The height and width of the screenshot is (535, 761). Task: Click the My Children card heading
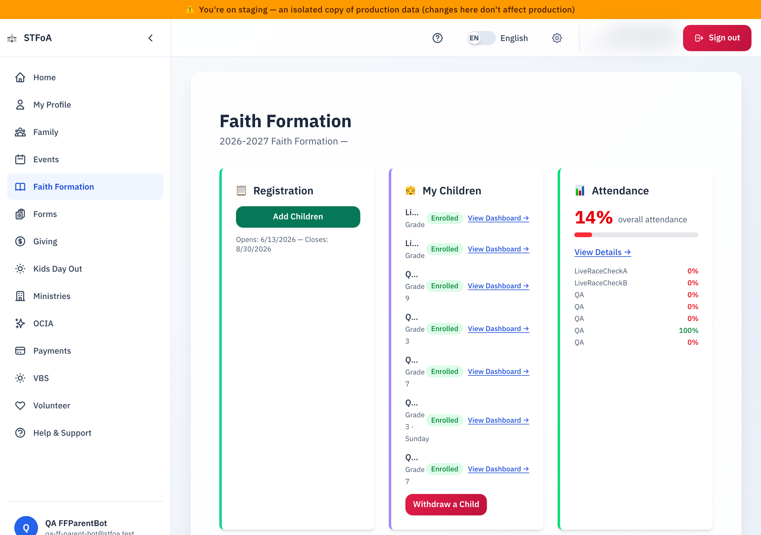tap(452, 191)
